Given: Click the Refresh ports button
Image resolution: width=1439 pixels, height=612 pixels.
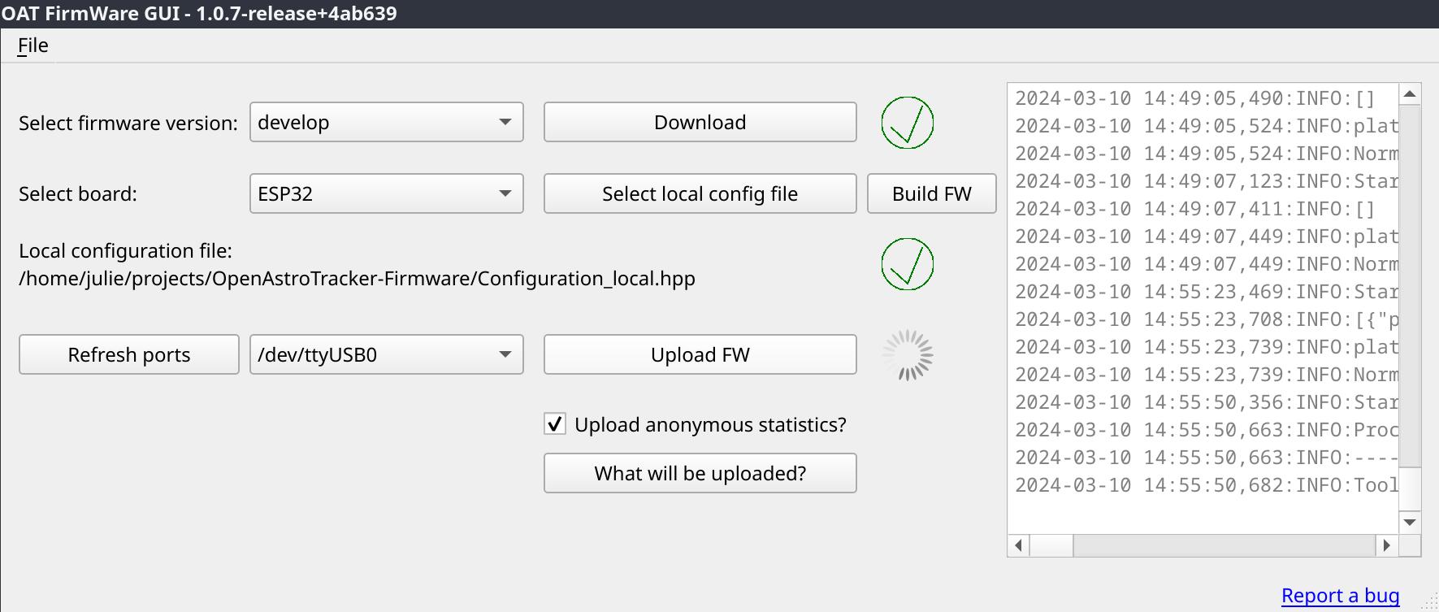Looking at the screenshot, I should pos(129,355).
